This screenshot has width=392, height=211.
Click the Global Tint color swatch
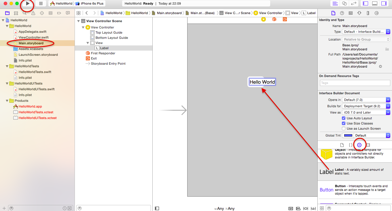tap(348, 135)
